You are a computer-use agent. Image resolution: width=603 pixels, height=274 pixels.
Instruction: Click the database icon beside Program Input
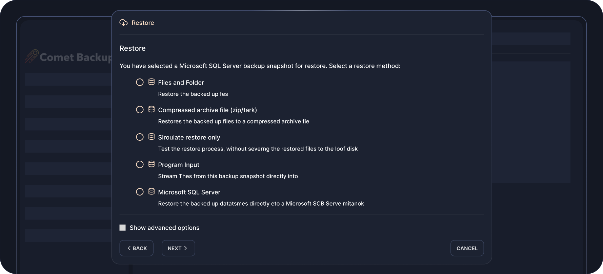tap(152, 164)
